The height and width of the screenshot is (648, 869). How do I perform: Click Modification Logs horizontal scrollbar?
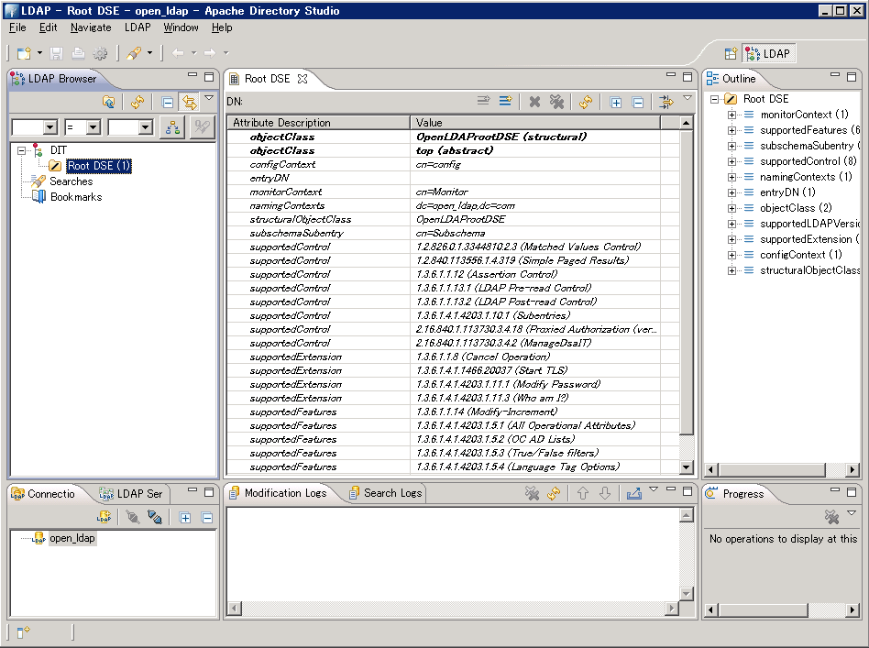453,608
